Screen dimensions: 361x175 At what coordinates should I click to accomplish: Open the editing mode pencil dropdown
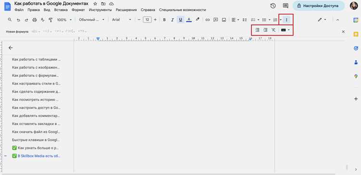tap(322, 20)
